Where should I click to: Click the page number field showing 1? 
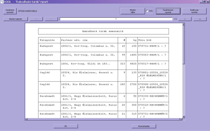116,19
